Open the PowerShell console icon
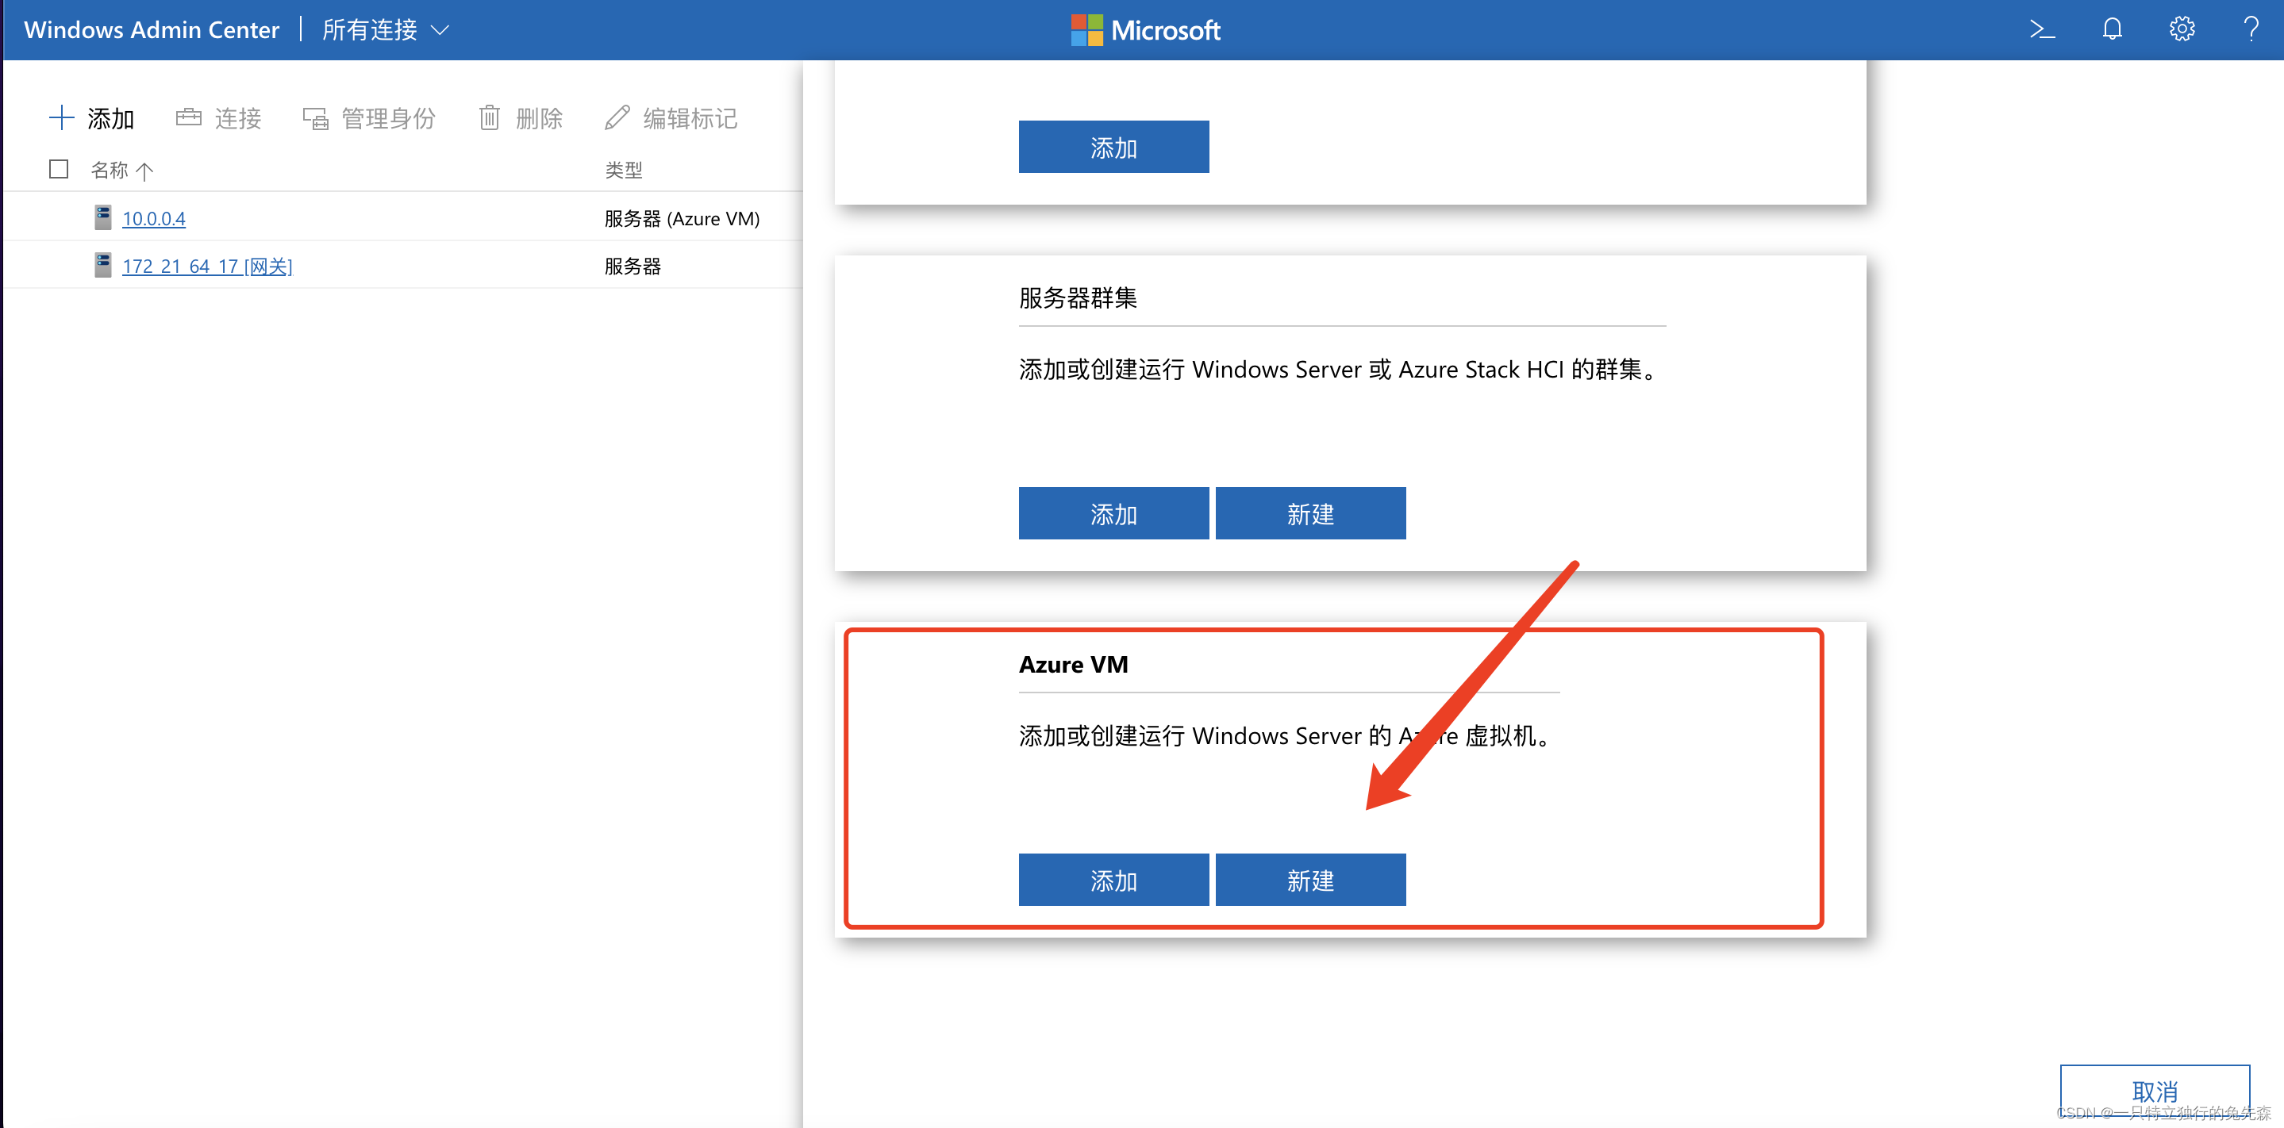The image size is (2284, 1128). (2042, 30)
